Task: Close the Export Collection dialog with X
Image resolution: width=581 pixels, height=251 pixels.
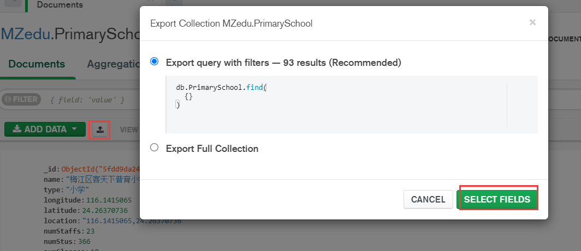Action: click(532, 22)
